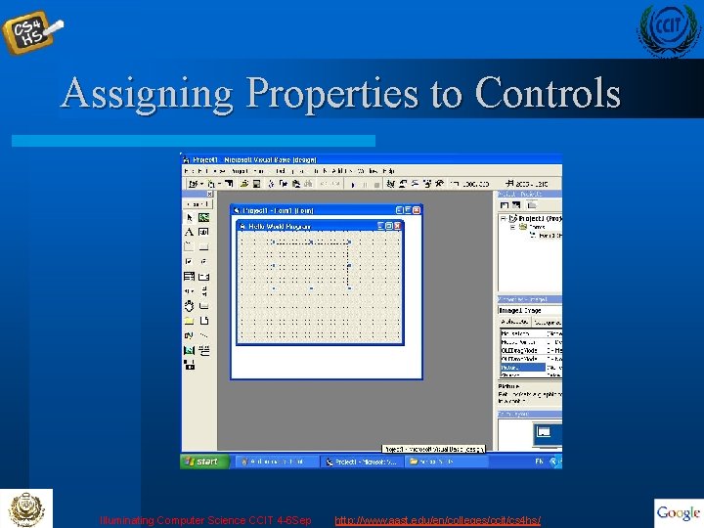704x528 pixels.
Task: Switch to the Categorized properties tab
Action: [x=547, y=322]
